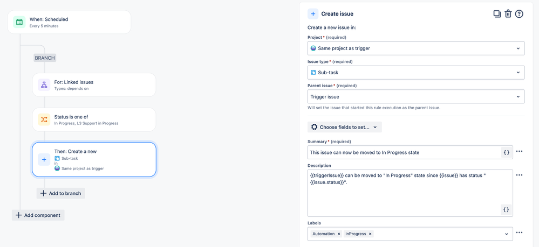Click the gear icon on Choose fields button
The width and height of the screenshot is (539, 247).
pos(314,127)
